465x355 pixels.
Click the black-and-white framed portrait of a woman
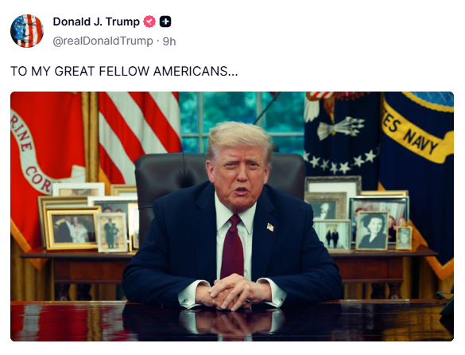373,231
